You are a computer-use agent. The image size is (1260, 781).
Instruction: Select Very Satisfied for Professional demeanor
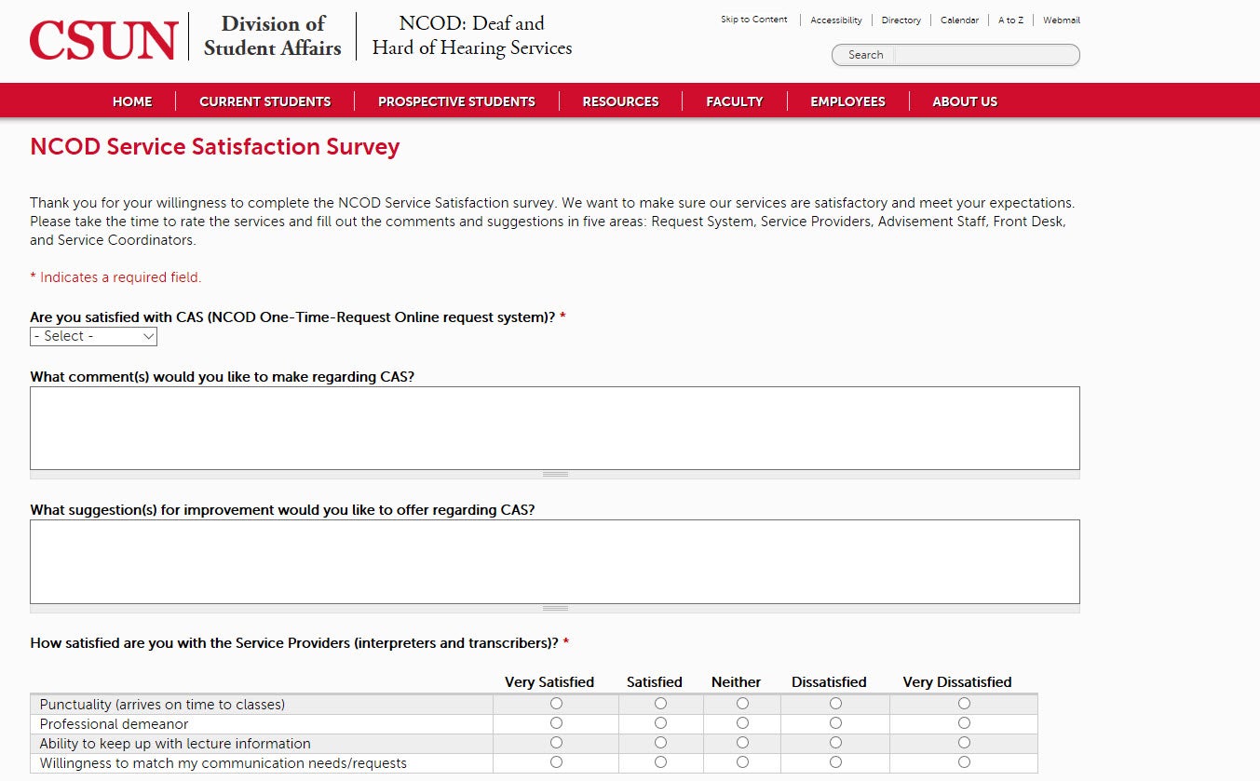[x=556, y=723]
